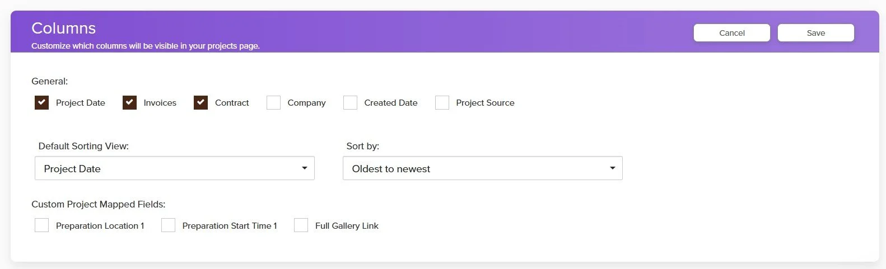Enable the Company column checkbox
Image resolution: width=886 pixels, height=269 pixels.
[273, 102]
